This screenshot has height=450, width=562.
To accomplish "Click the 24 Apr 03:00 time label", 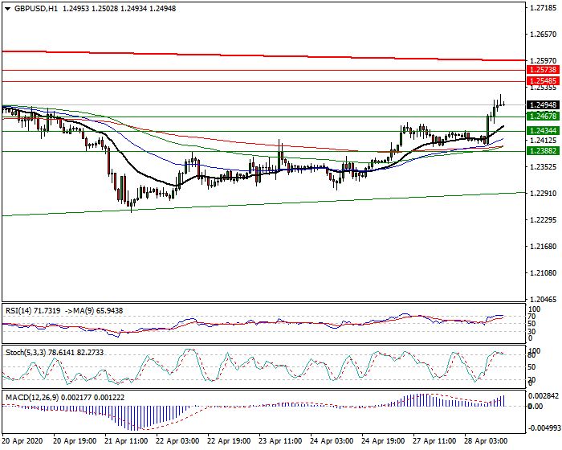I will pyautogui.click(x=332, y=441).
